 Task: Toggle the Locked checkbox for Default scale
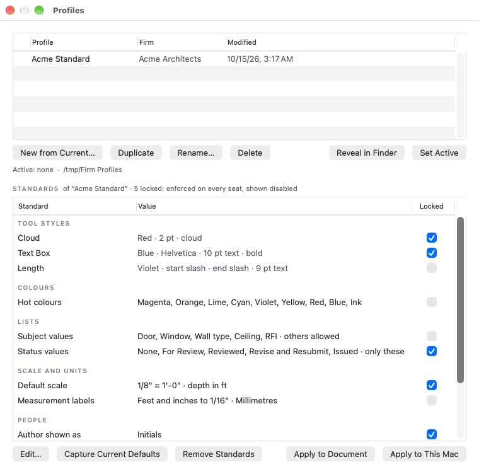coord(431,385)
